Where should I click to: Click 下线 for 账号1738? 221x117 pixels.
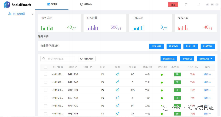192,98
